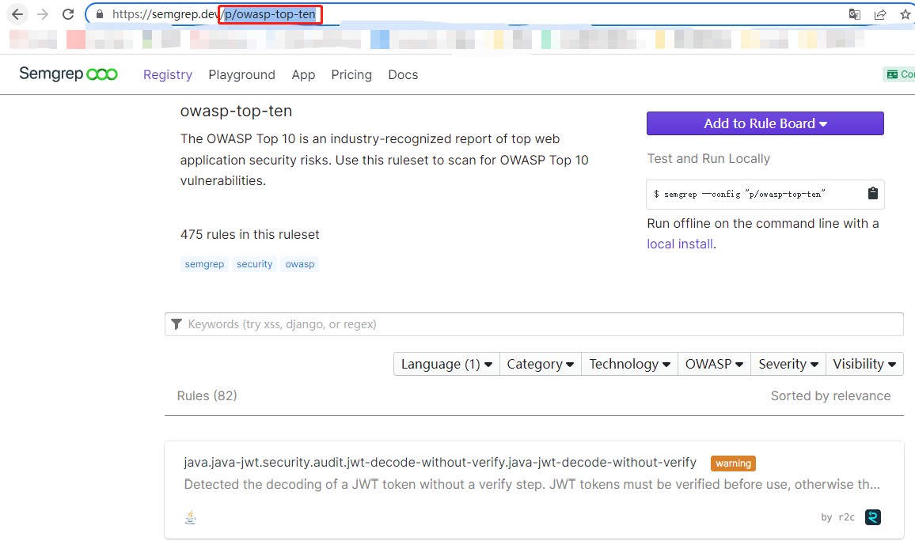Screen dimensions: 915x541
Task: Open the OWASP filter dropdown
Action: click(x=714, y=364)
